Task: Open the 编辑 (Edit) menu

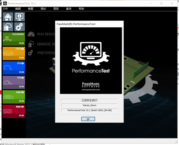Action: 18,9
